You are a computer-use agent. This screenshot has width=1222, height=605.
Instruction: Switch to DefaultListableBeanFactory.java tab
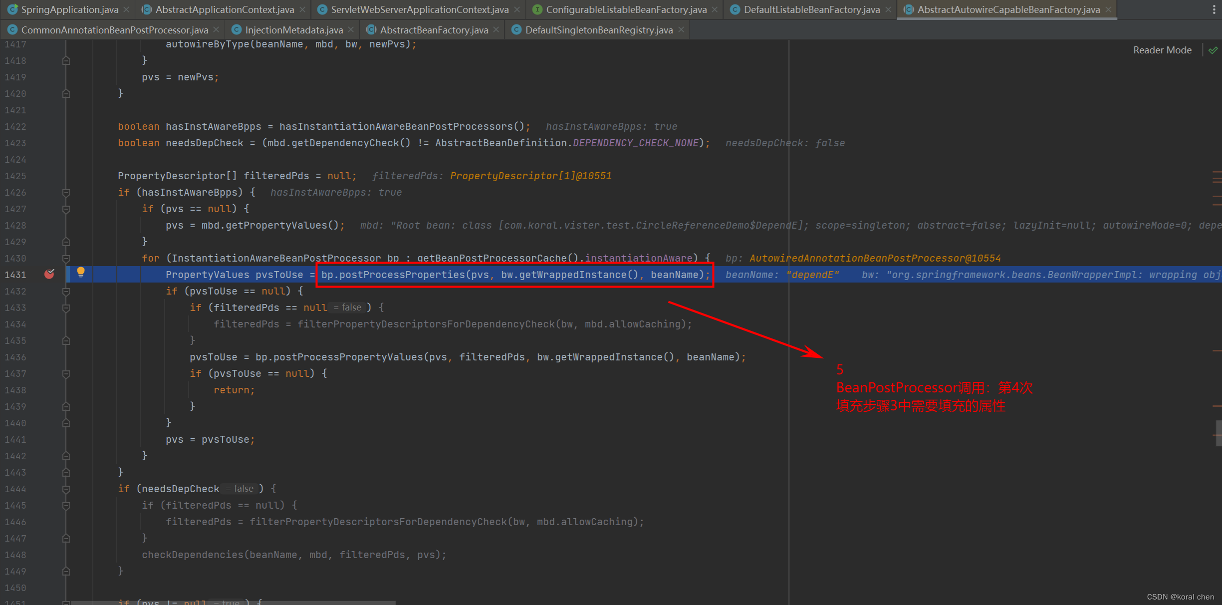click(x=811, y=9)
